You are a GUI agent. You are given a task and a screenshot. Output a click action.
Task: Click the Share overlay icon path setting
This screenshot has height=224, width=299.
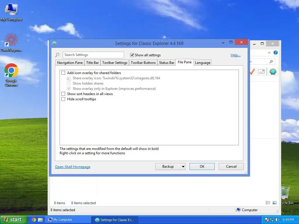116,78
